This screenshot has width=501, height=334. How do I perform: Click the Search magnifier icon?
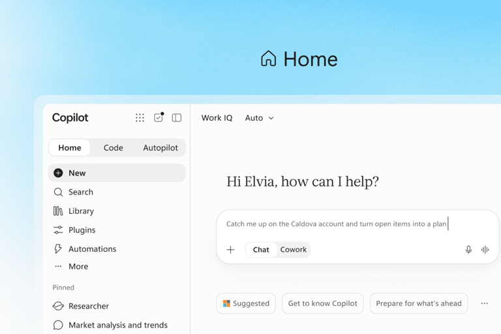[x=58, y=192]
